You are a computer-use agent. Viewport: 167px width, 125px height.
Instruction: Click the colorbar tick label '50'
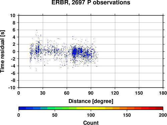pos(55,115)
